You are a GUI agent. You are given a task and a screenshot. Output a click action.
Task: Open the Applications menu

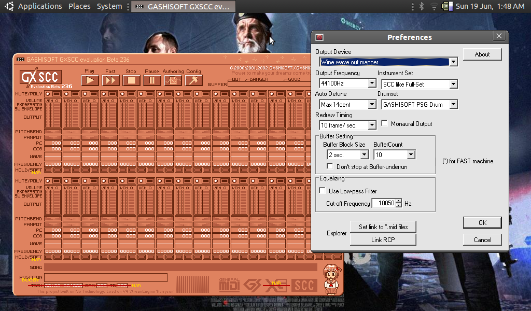[39, 6]
